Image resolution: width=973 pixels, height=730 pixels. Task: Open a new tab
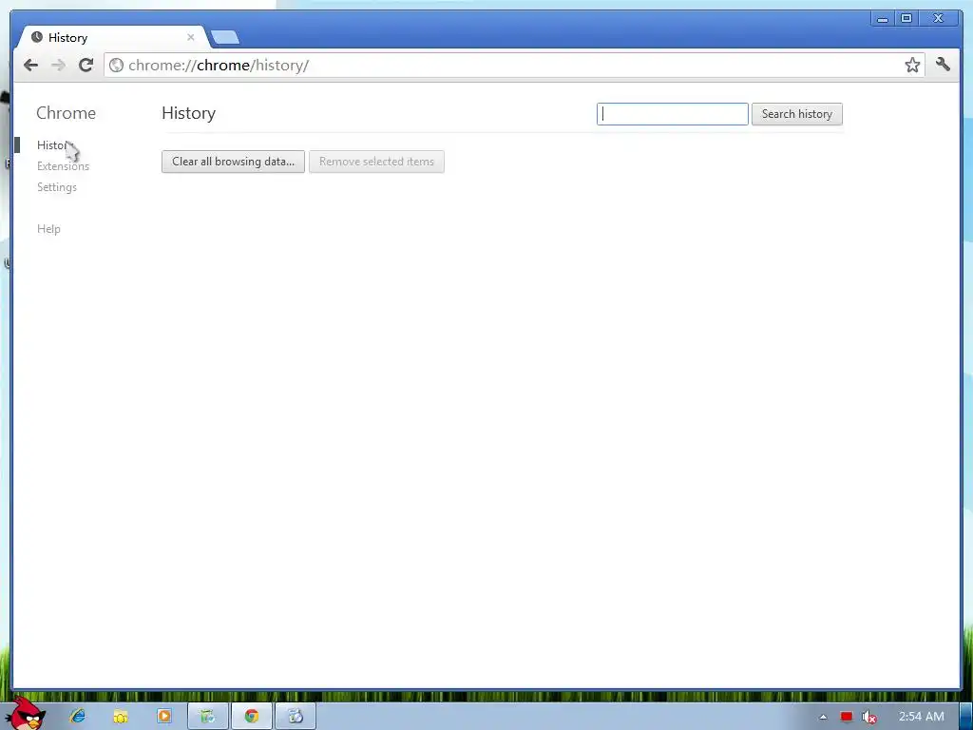pyautogui.click(x=224, y=38)
